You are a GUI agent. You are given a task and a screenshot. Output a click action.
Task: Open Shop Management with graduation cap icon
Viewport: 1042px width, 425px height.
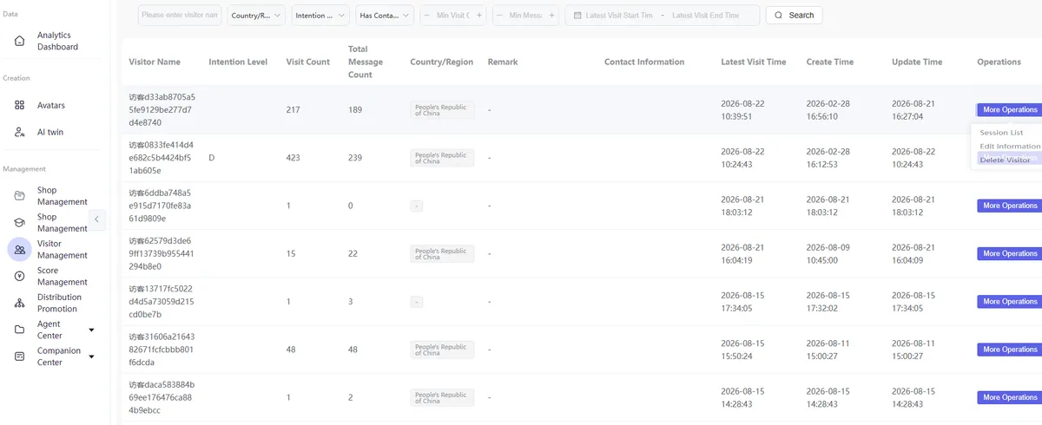[x=20, y=223]
